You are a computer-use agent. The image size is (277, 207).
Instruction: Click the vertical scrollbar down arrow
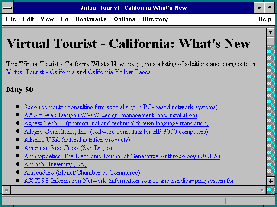point(271,181)
